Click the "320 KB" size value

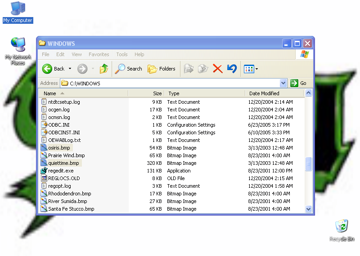point(154,163)
